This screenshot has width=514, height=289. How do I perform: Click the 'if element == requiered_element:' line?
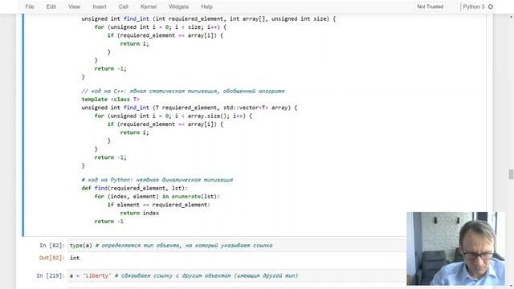click(159, 205)
